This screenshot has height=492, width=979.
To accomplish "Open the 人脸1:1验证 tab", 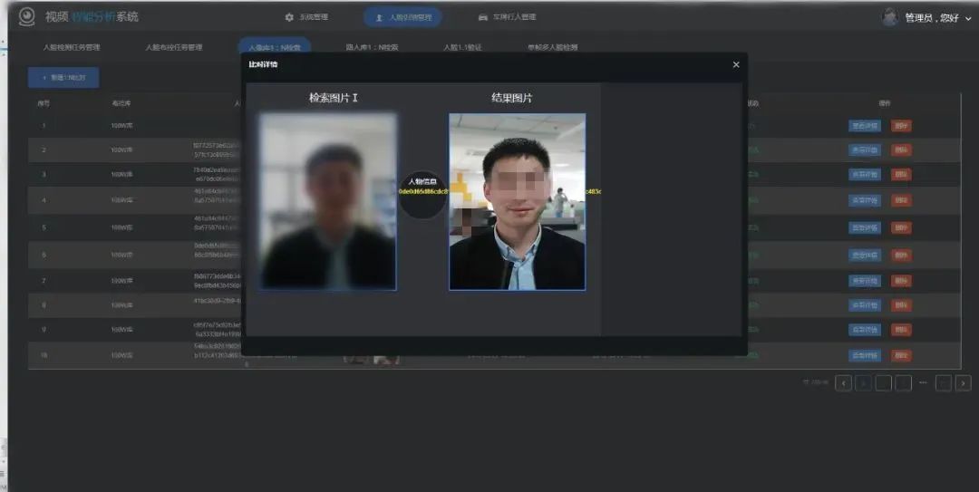I will pyautogui.click(x=462, y=47).
